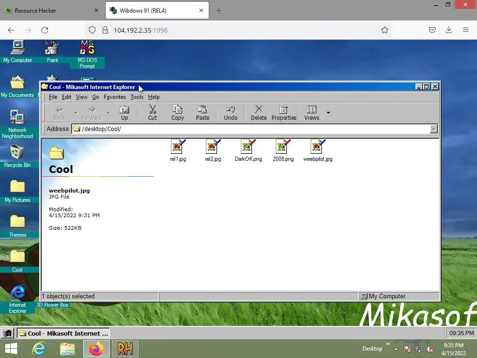Click the volume tray icon
The width and height of the screenshot is (477, 358).
click(x=430, y=350)
